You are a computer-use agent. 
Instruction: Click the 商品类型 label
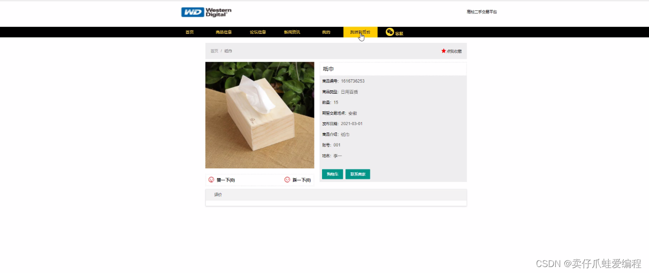[330, 92]
